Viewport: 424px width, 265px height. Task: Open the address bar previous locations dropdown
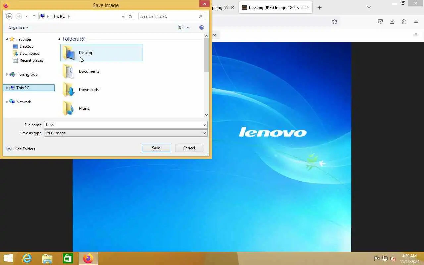coord(123,16)
